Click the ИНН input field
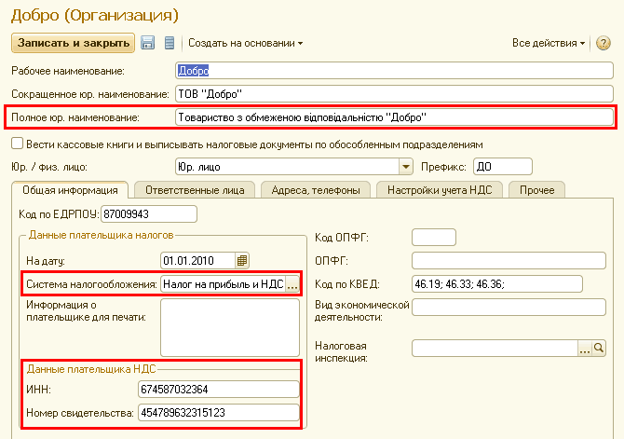The height and width of the screenshot is (439, 624). click(x=218, y=389)
